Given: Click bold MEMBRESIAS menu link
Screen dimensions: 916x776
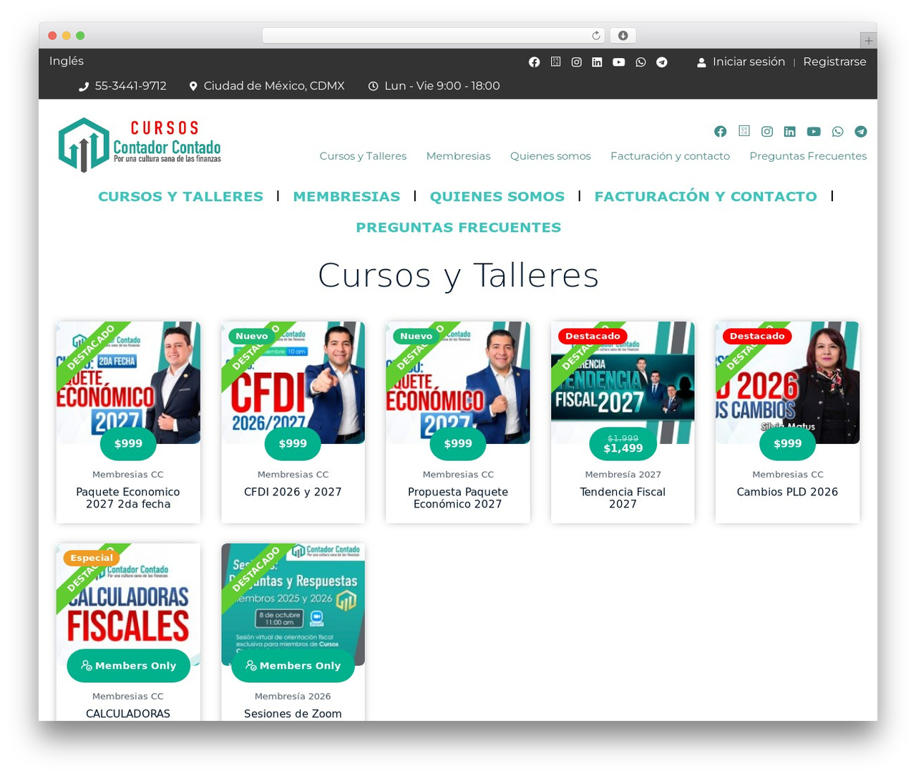Looking at the screenshot, I should tap(346, 196).
